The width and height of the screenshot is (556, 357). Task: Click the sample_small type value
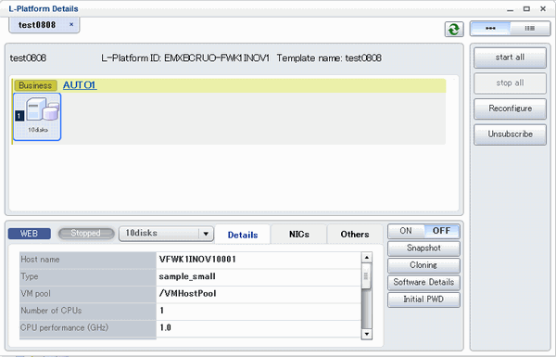tap(187, 276)
